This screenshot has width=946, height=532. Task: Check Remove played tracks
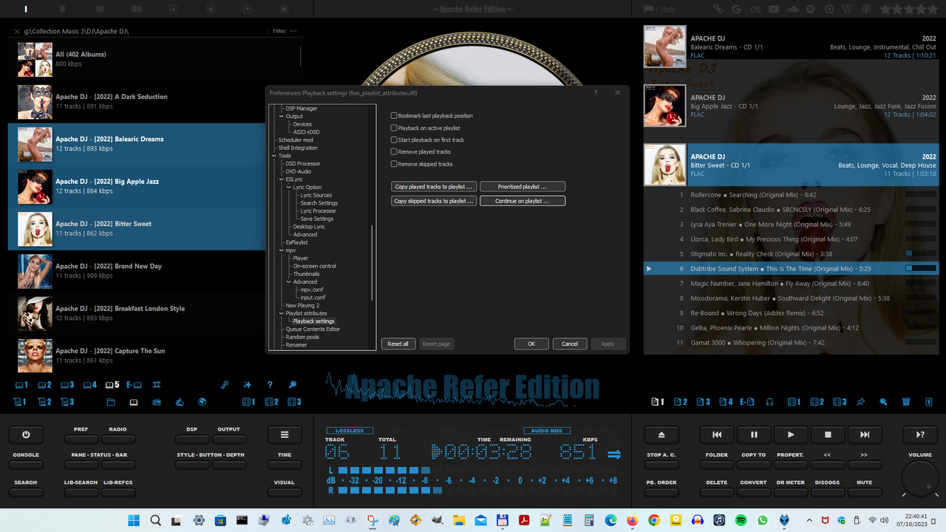pos(395,151)
